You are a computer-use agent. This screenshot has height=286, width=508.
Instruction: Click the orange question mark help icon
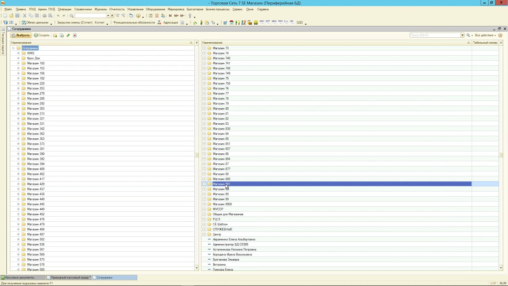(x=500, y=35)
